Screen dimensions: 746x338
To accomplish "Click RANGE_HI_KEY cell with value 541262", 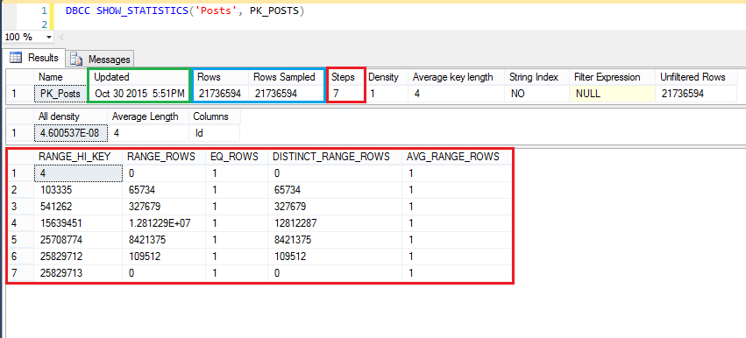I will point(78,207).
